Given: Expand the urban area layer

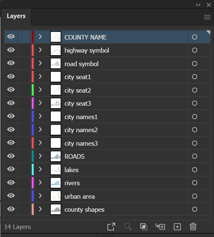Looking at the screenshot, I should click(40, 196).
